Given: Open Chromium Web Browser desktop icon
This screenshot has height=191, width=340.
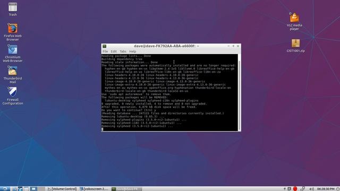Looking at the screenshot, I should [13, 54].
